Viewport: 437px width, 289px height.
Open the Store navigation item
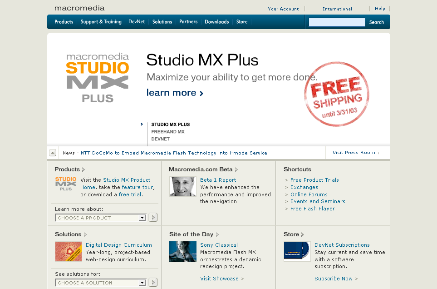tap(242, 22)
